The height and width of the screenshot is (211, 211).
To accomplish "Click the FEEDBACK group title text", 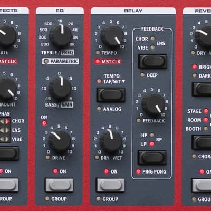I will [152, 29].
